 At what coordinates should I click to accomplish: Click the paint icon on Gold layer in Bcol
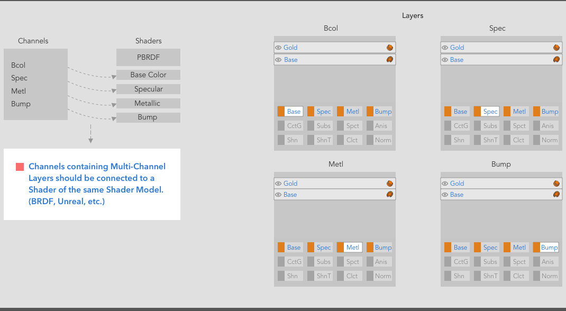point(389,47)
